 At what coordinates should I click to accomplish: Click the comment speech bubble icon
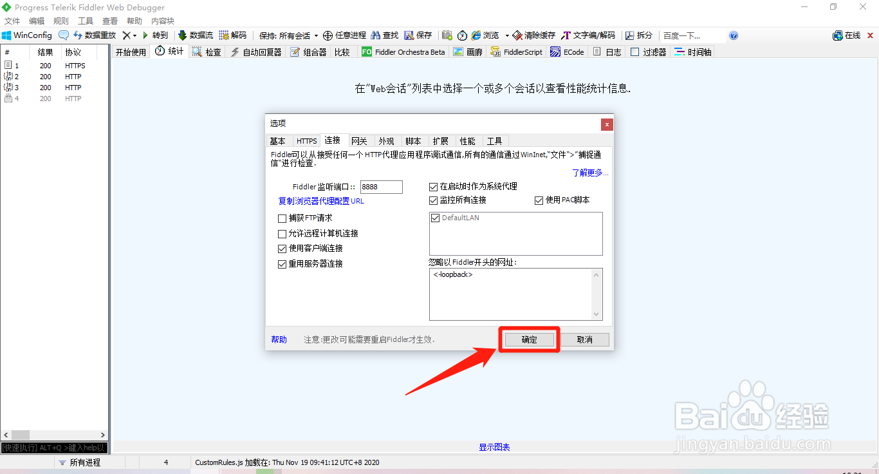pyautogui.click(x=64, y=35)
